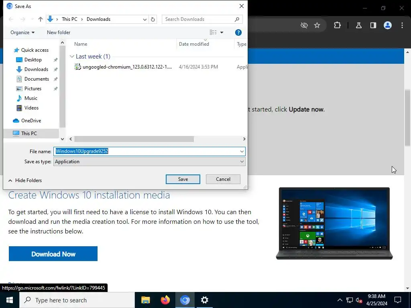Screen dimensions: 411x308
Task: Expand the view options dropdown arrow
Action: point(222,32)
